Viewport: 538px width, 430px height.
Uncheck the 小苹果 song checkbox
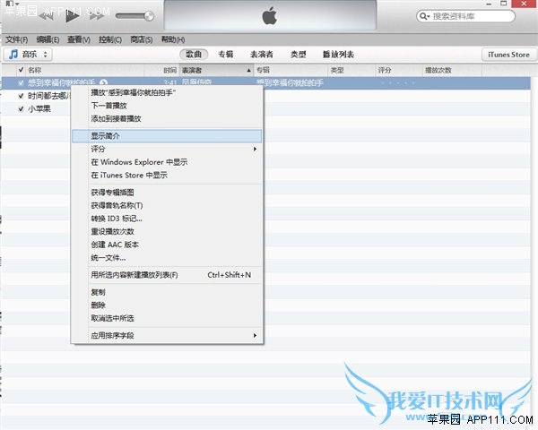click(21, 108)
